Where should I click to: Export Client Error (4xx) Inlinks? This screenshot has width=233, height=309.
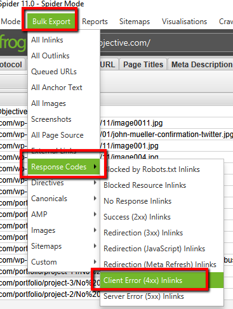tap(162, 280)
